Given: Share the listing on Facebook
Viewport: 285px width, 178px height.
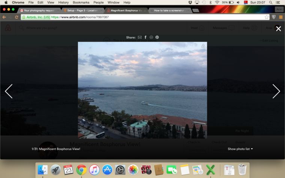Looking at the screenshot, I should tap(145, 37).
